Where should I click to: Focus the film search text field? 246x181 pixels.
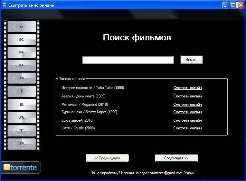pyautogui.click(x=128, y=60)
